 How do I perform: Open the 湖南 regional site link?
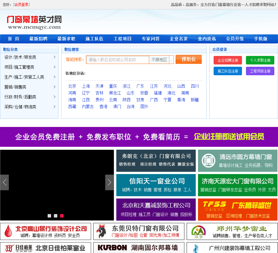coord(185,93)
